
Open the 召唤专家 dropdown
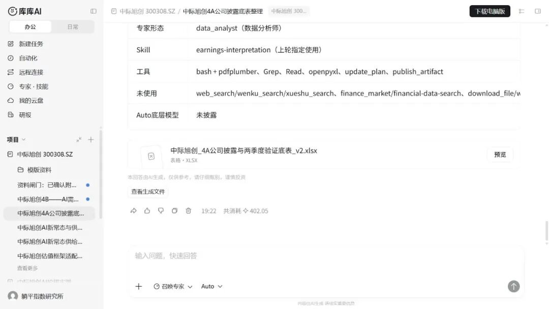(173, 286)
